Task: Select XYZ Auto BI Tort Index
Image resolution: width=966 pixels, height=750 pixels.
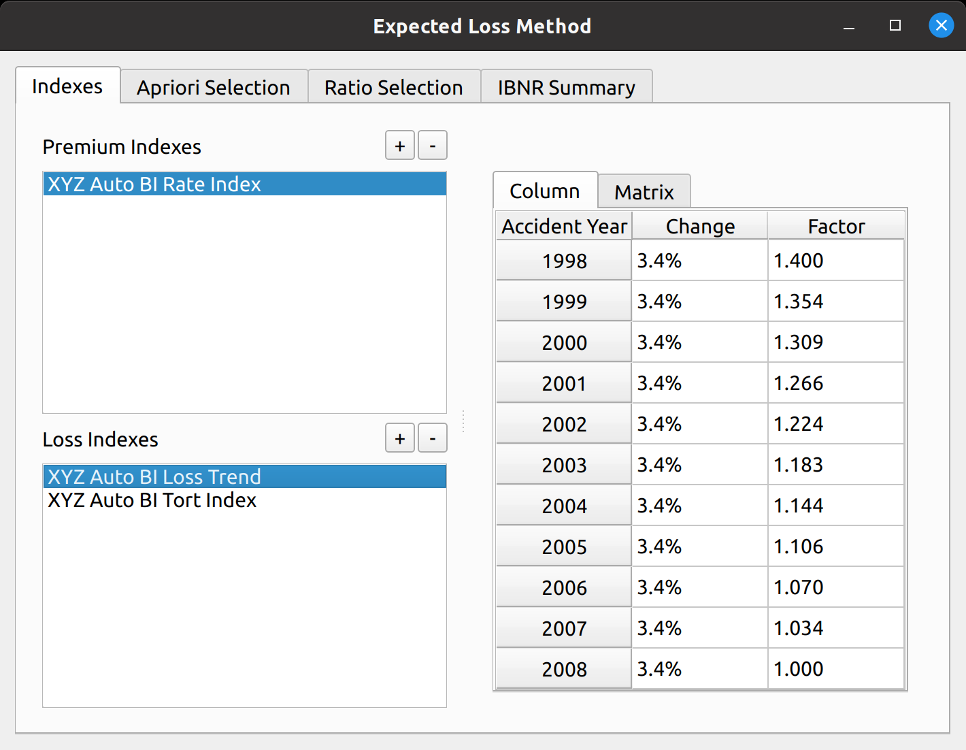Action: (x=152, y=500)
